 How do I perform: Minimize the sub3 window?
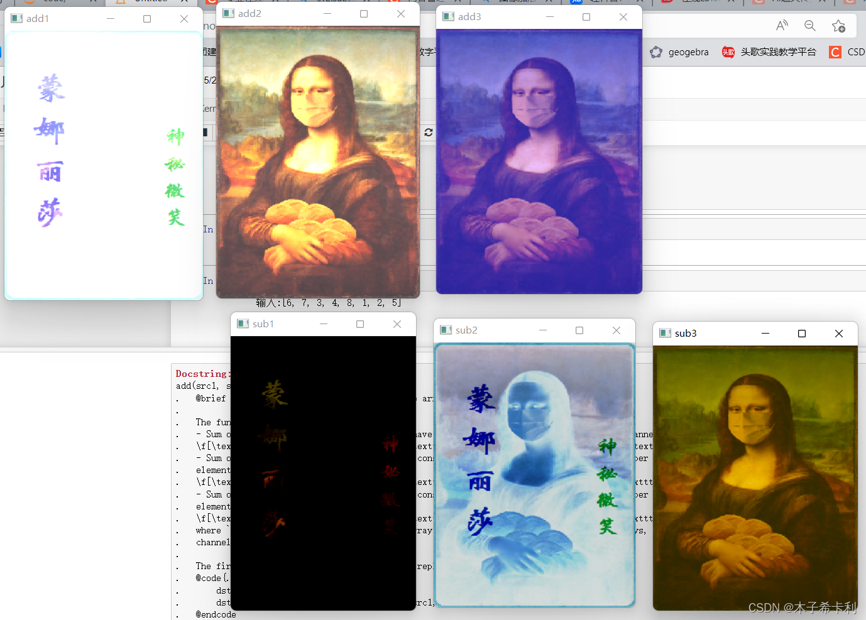[x=765, y=334]
